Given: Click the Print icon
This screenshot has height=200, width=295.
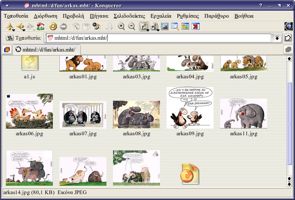Looking at the screenshot, I should click(109, 26).
